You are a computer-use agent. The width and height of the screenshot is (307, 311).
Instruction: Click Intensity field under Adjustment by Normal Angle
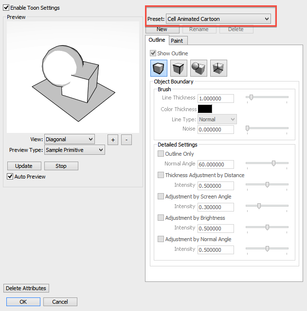point(216,250)
